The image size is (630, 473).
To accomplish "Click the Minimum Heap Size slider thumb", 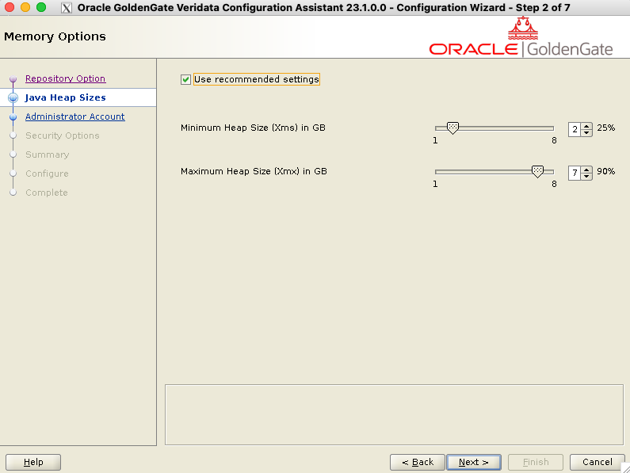I will 452,128.
